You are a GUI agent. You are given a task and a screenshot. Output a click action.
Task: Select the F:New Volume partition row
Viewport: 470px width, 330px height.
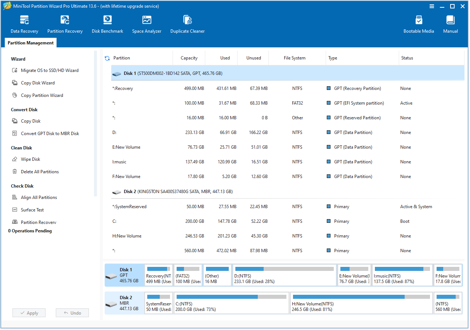click(x=288, y=177)
